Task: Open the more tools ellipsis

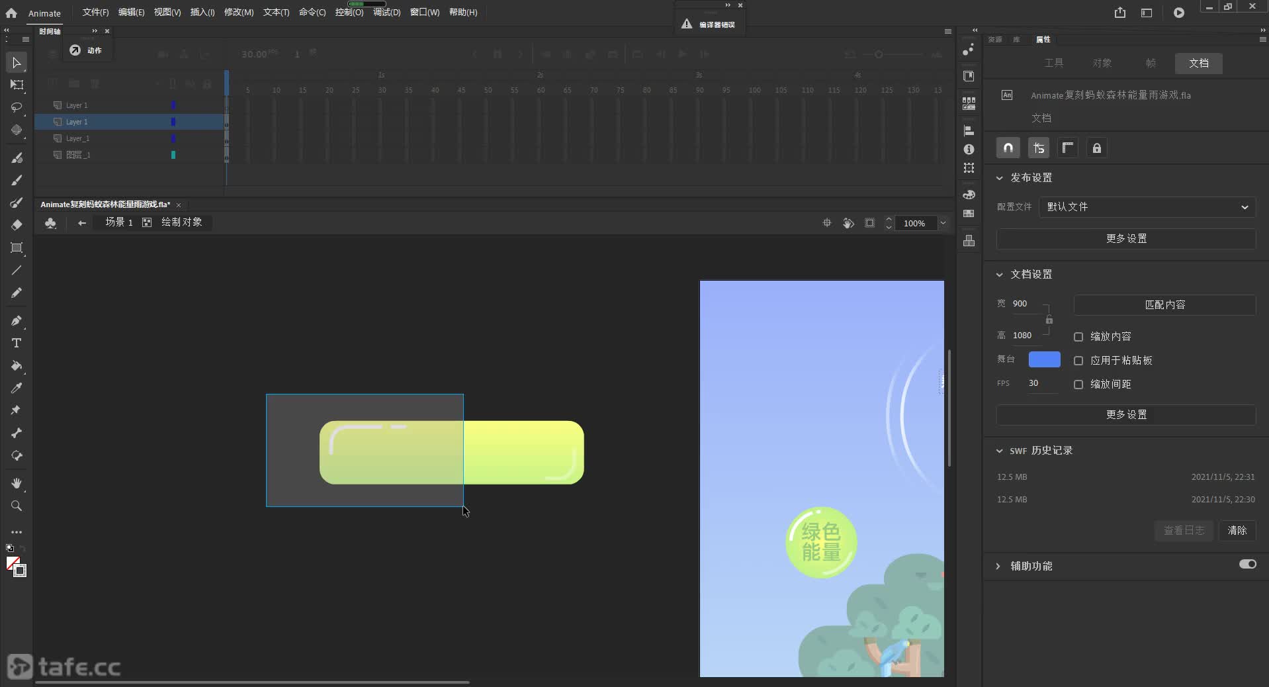Action: click(17, 531)
